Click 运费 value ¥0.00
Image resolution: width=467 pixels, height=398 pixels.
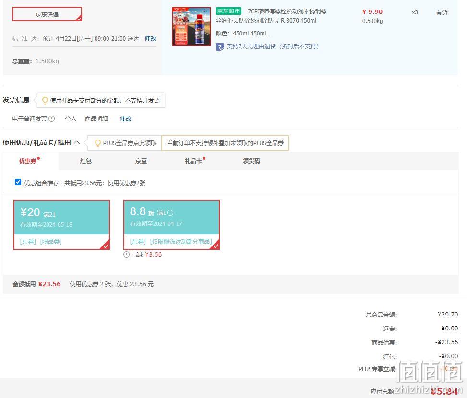click(449, 328)
